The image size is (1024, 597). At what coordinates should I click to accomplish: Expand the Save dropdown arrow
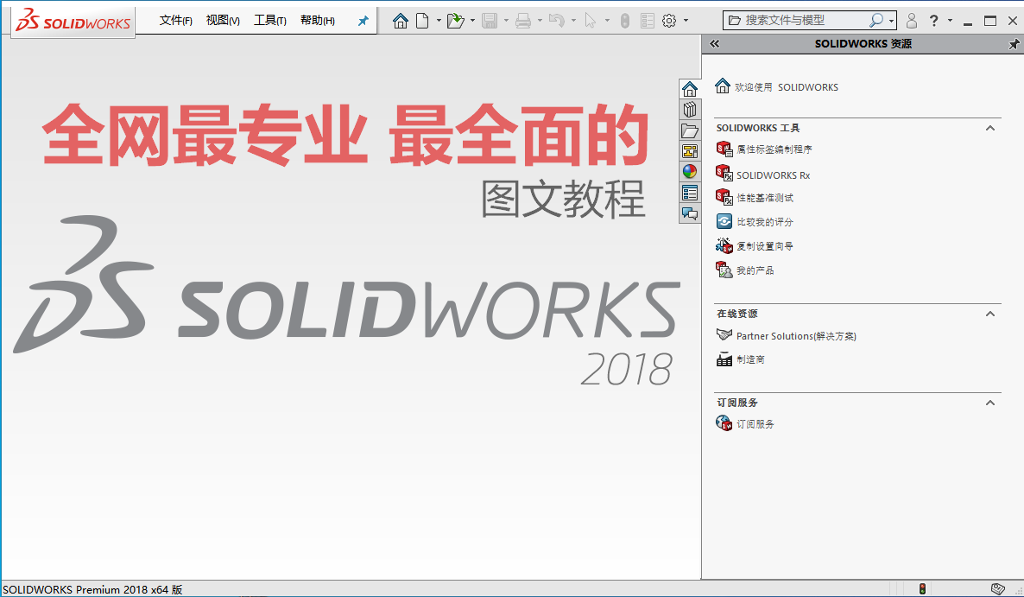point(505,21)
